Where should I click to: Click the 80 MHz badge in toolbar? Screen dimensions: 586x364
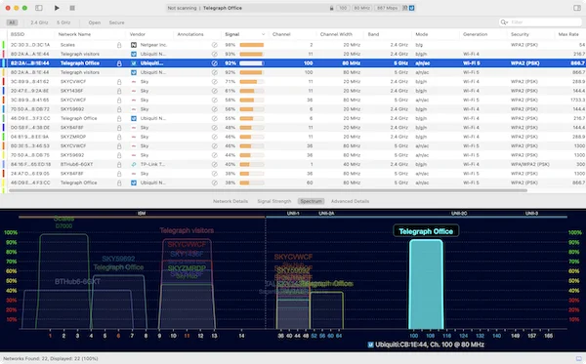pos(361,8)
